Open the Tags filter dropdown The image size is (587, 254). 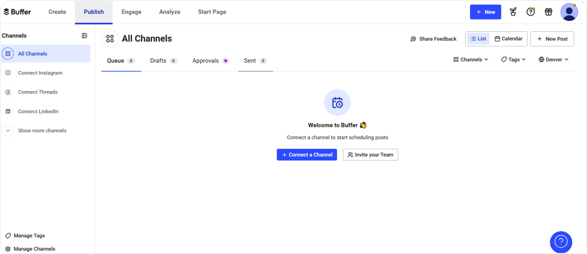(x=513, y=59)
